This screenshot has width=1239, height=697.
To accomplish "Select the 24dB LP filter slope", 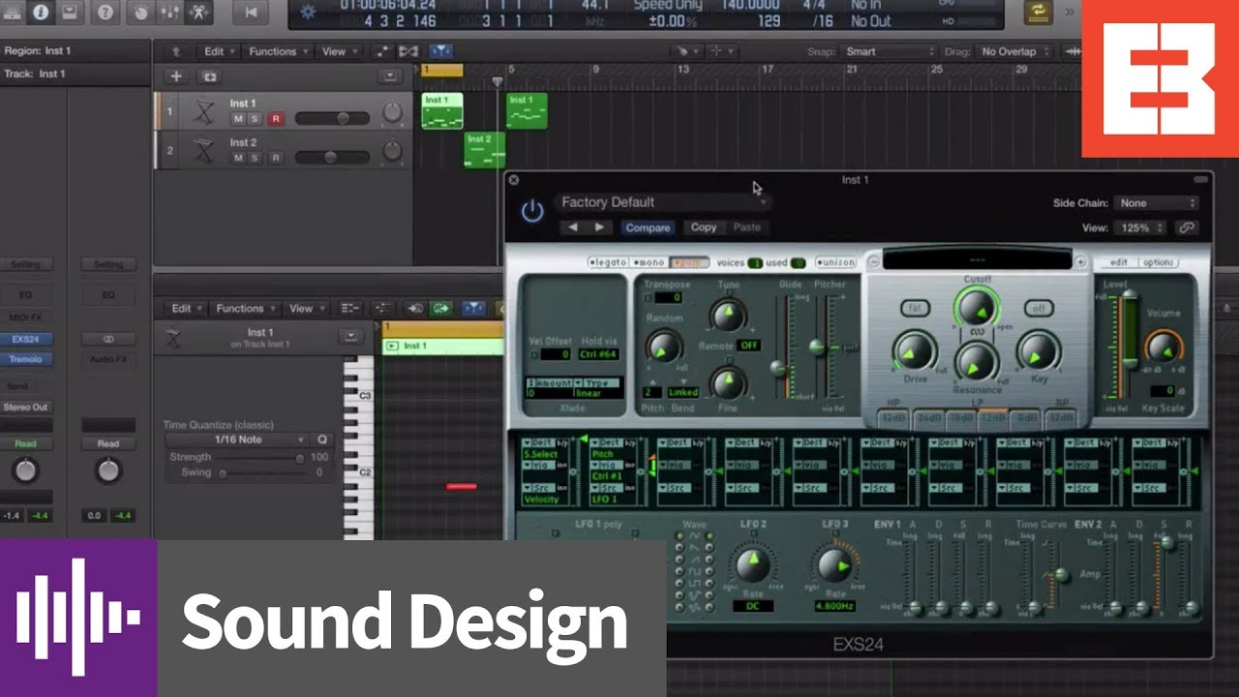I will (x=927, y=417).
